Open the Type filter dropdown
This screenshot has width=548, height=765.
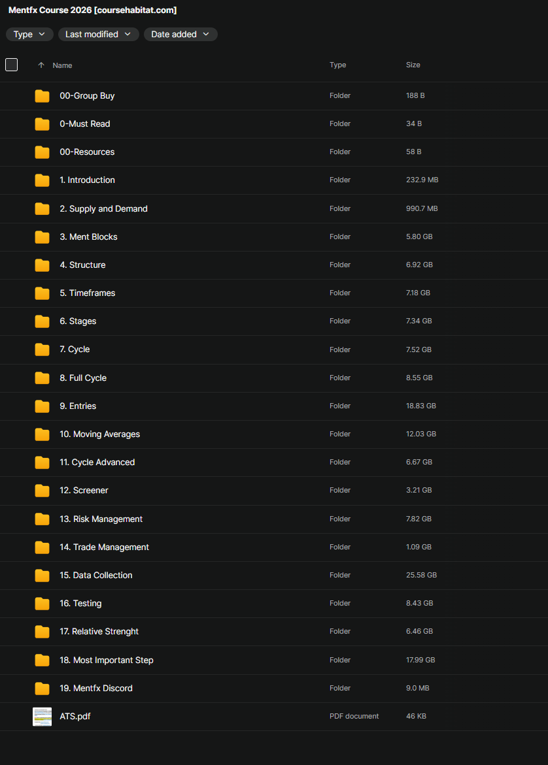click(x=29, y=34)
